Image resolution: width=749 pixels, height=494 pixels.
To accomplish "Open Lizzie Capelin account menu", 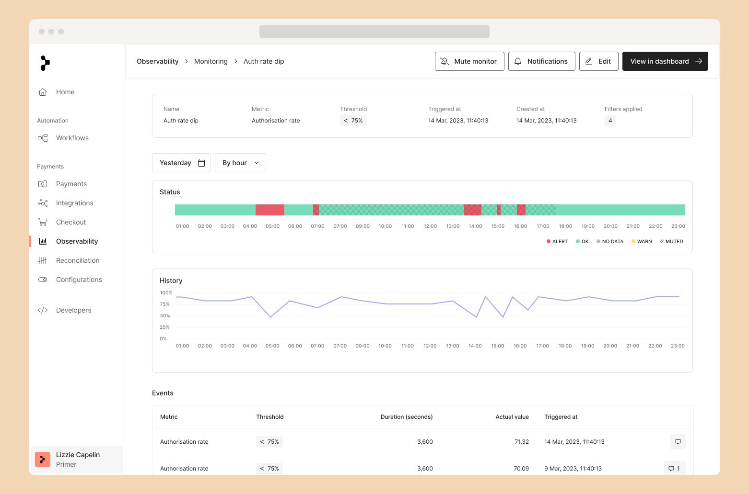I will click(x=77, y=460).
